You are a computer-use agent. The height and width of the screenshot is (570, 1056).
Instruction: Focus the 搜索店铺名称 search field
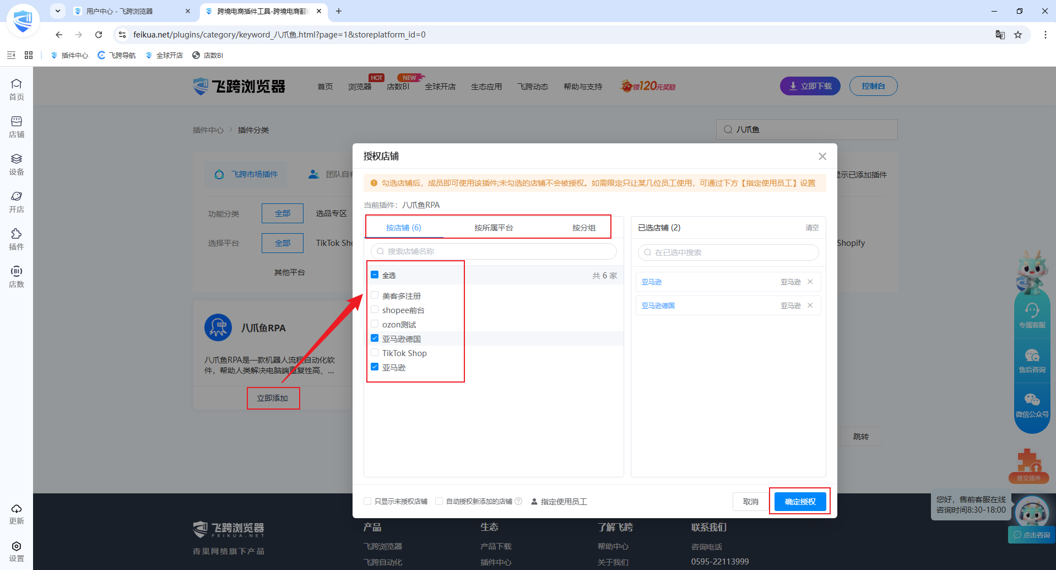pyautogui.click(x=494, y=251)
